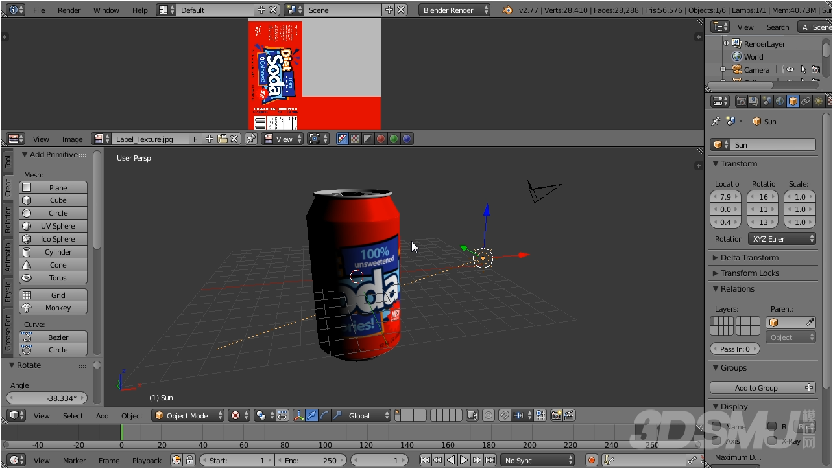Image resolution: width=833 pixels, height=469 pixels.
Task: Add a Cylinder mesh
Action: [53, 252]
